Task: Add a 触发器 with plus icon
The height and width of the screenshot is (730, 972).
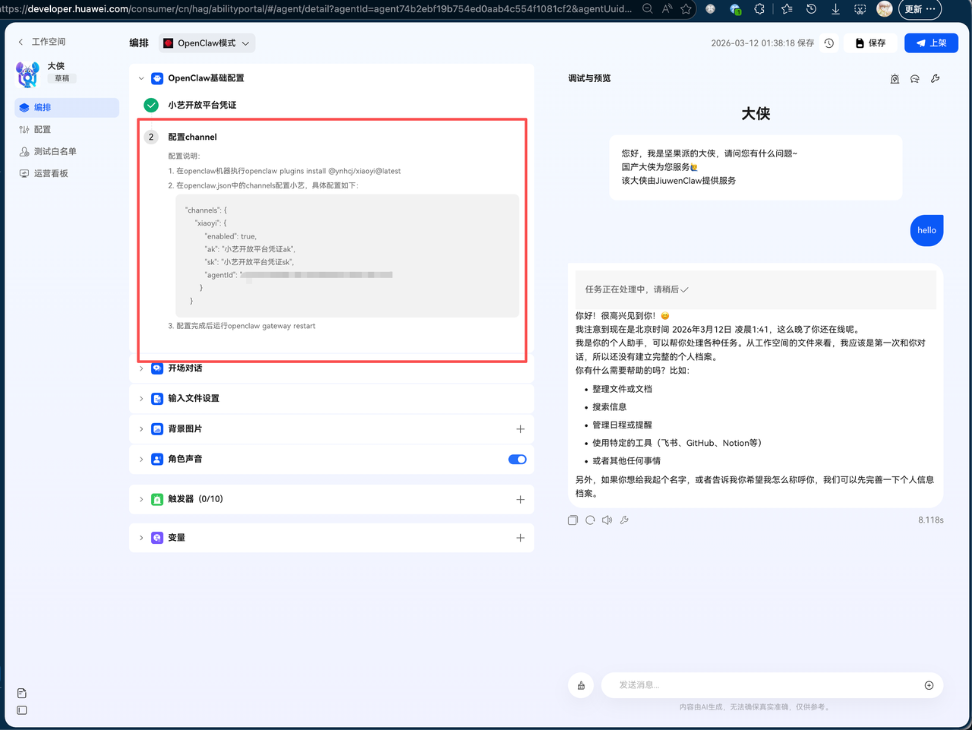Action: pos(520,500)
